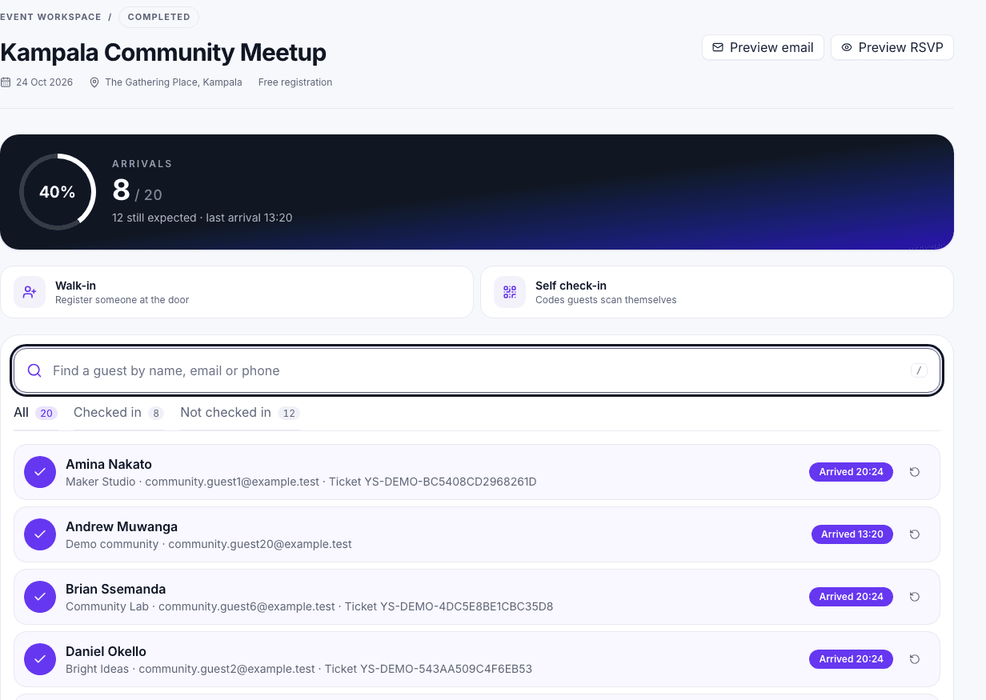Click the 40% arrivals progress ring
The height and width of the screenshot is (700, 986).
[x=58, y=192]
